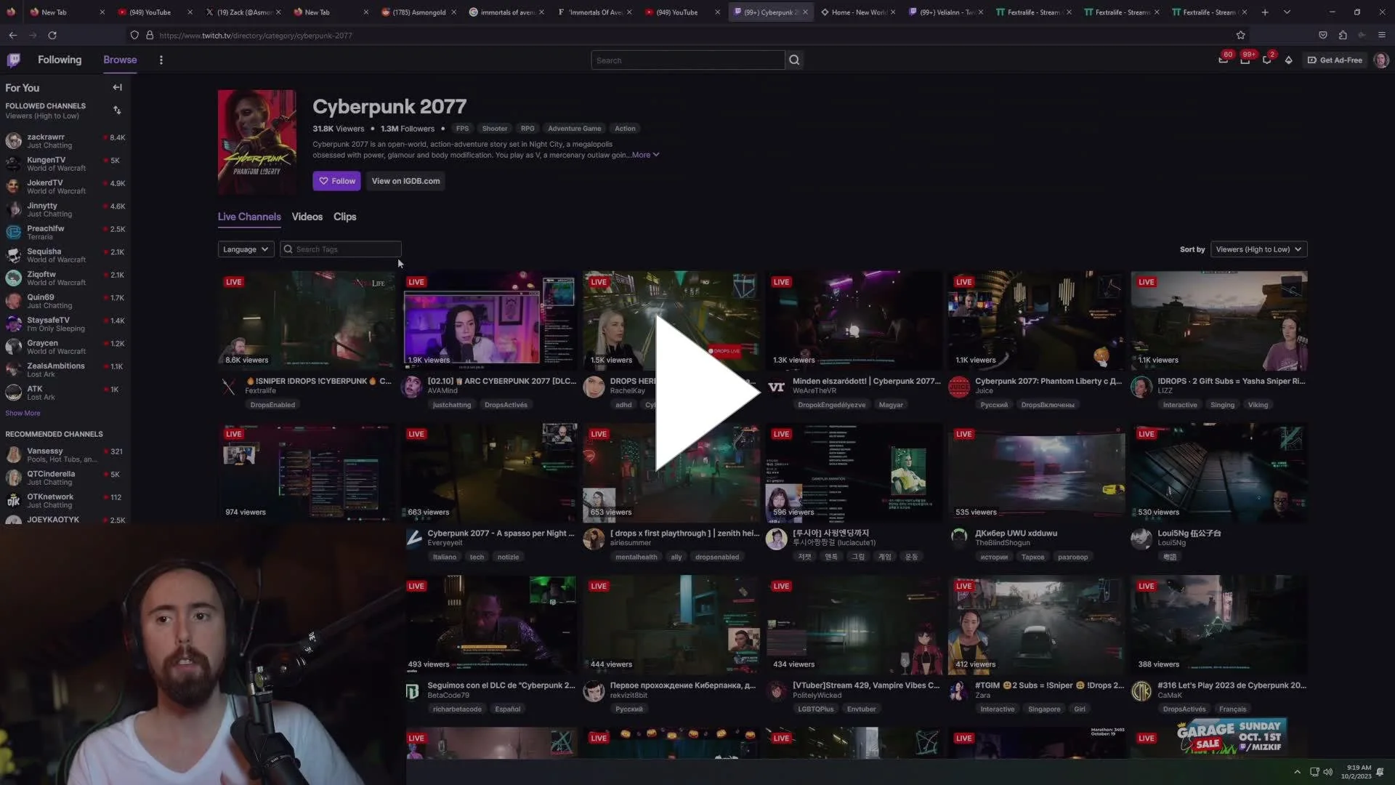Switch to the Following tab
Viewport: 1395px width, 785px height.
pyautogui.click(x=60, y=60)
